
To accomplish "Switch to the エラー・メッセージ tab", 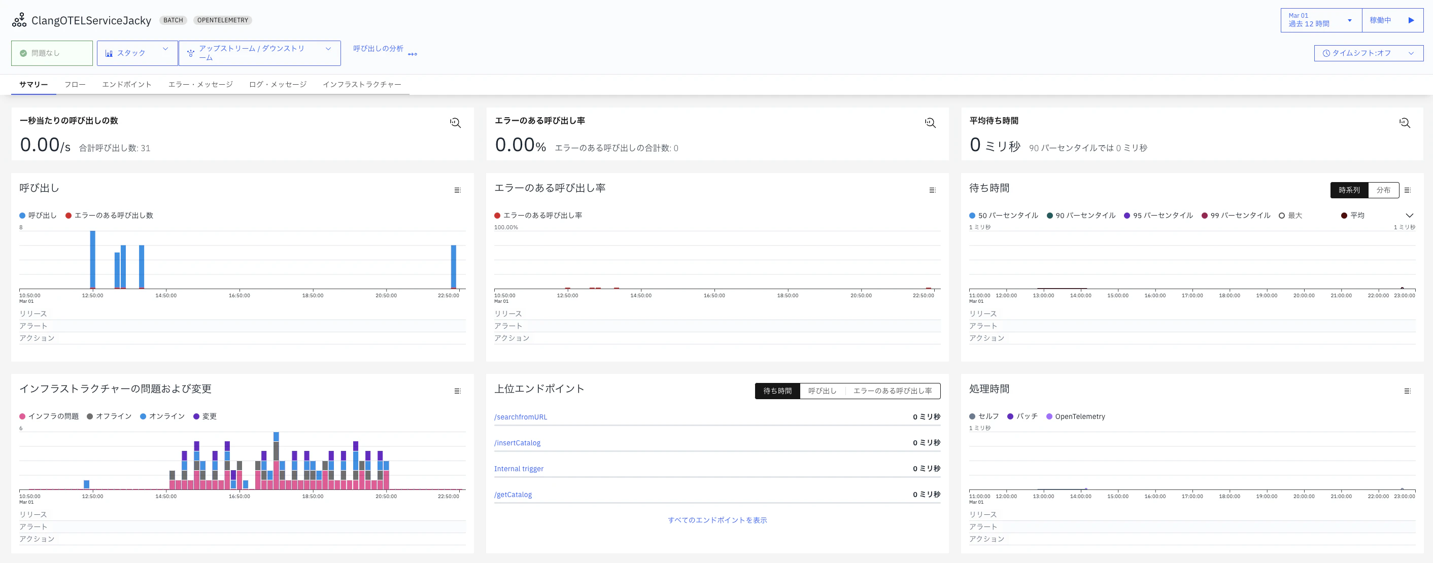I will point(200,85).
